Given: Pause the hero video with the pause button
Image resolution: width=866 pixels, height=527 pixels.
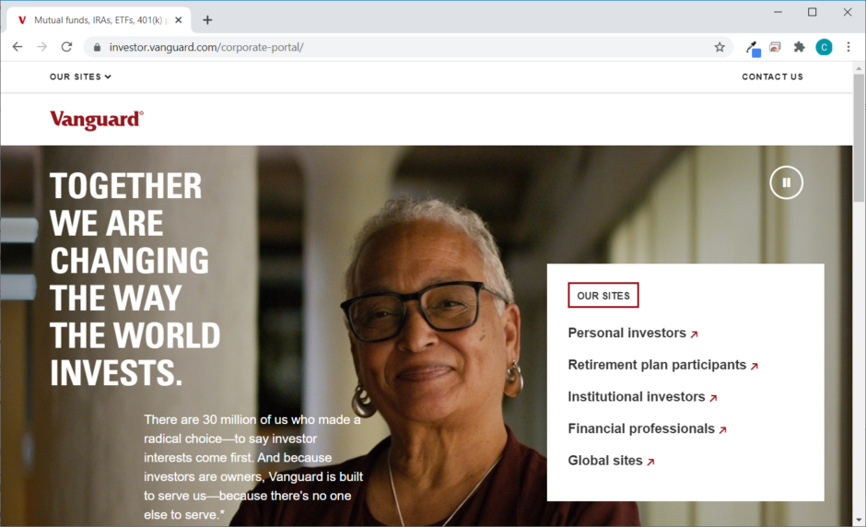Looking at the screenshot, I should 786,182.
